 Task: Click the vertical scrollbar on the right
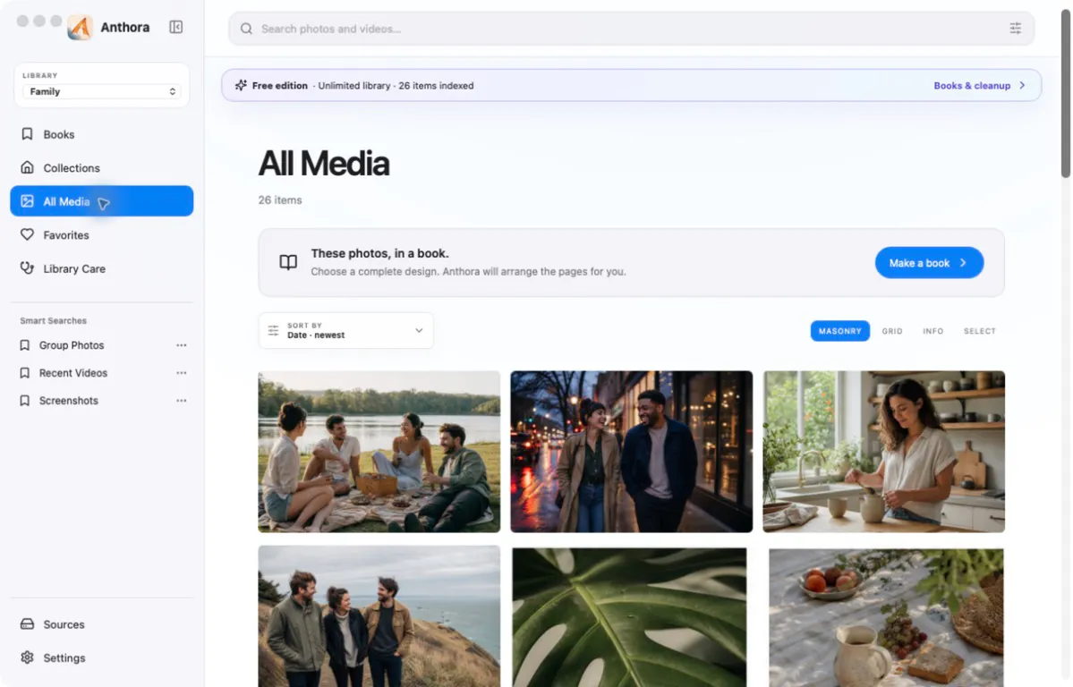tap(1066, 94)
